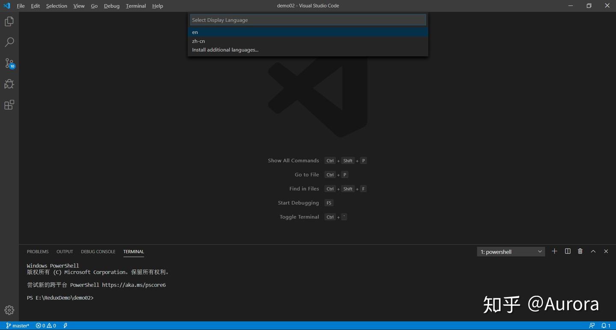Open the Search view in the activity bar

(9, 42)
